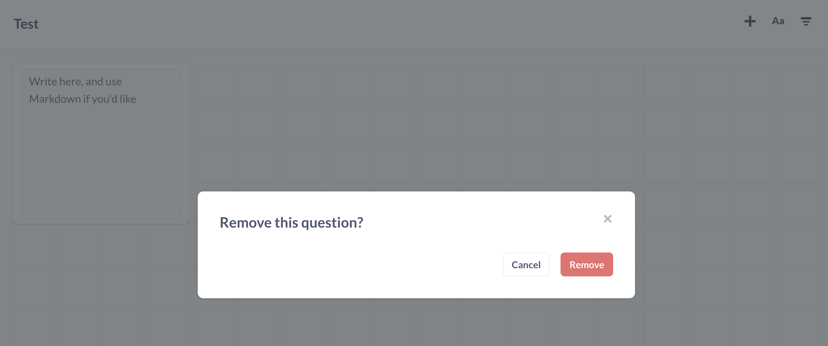Select the question card with Markdown hint

coord(101,143)
